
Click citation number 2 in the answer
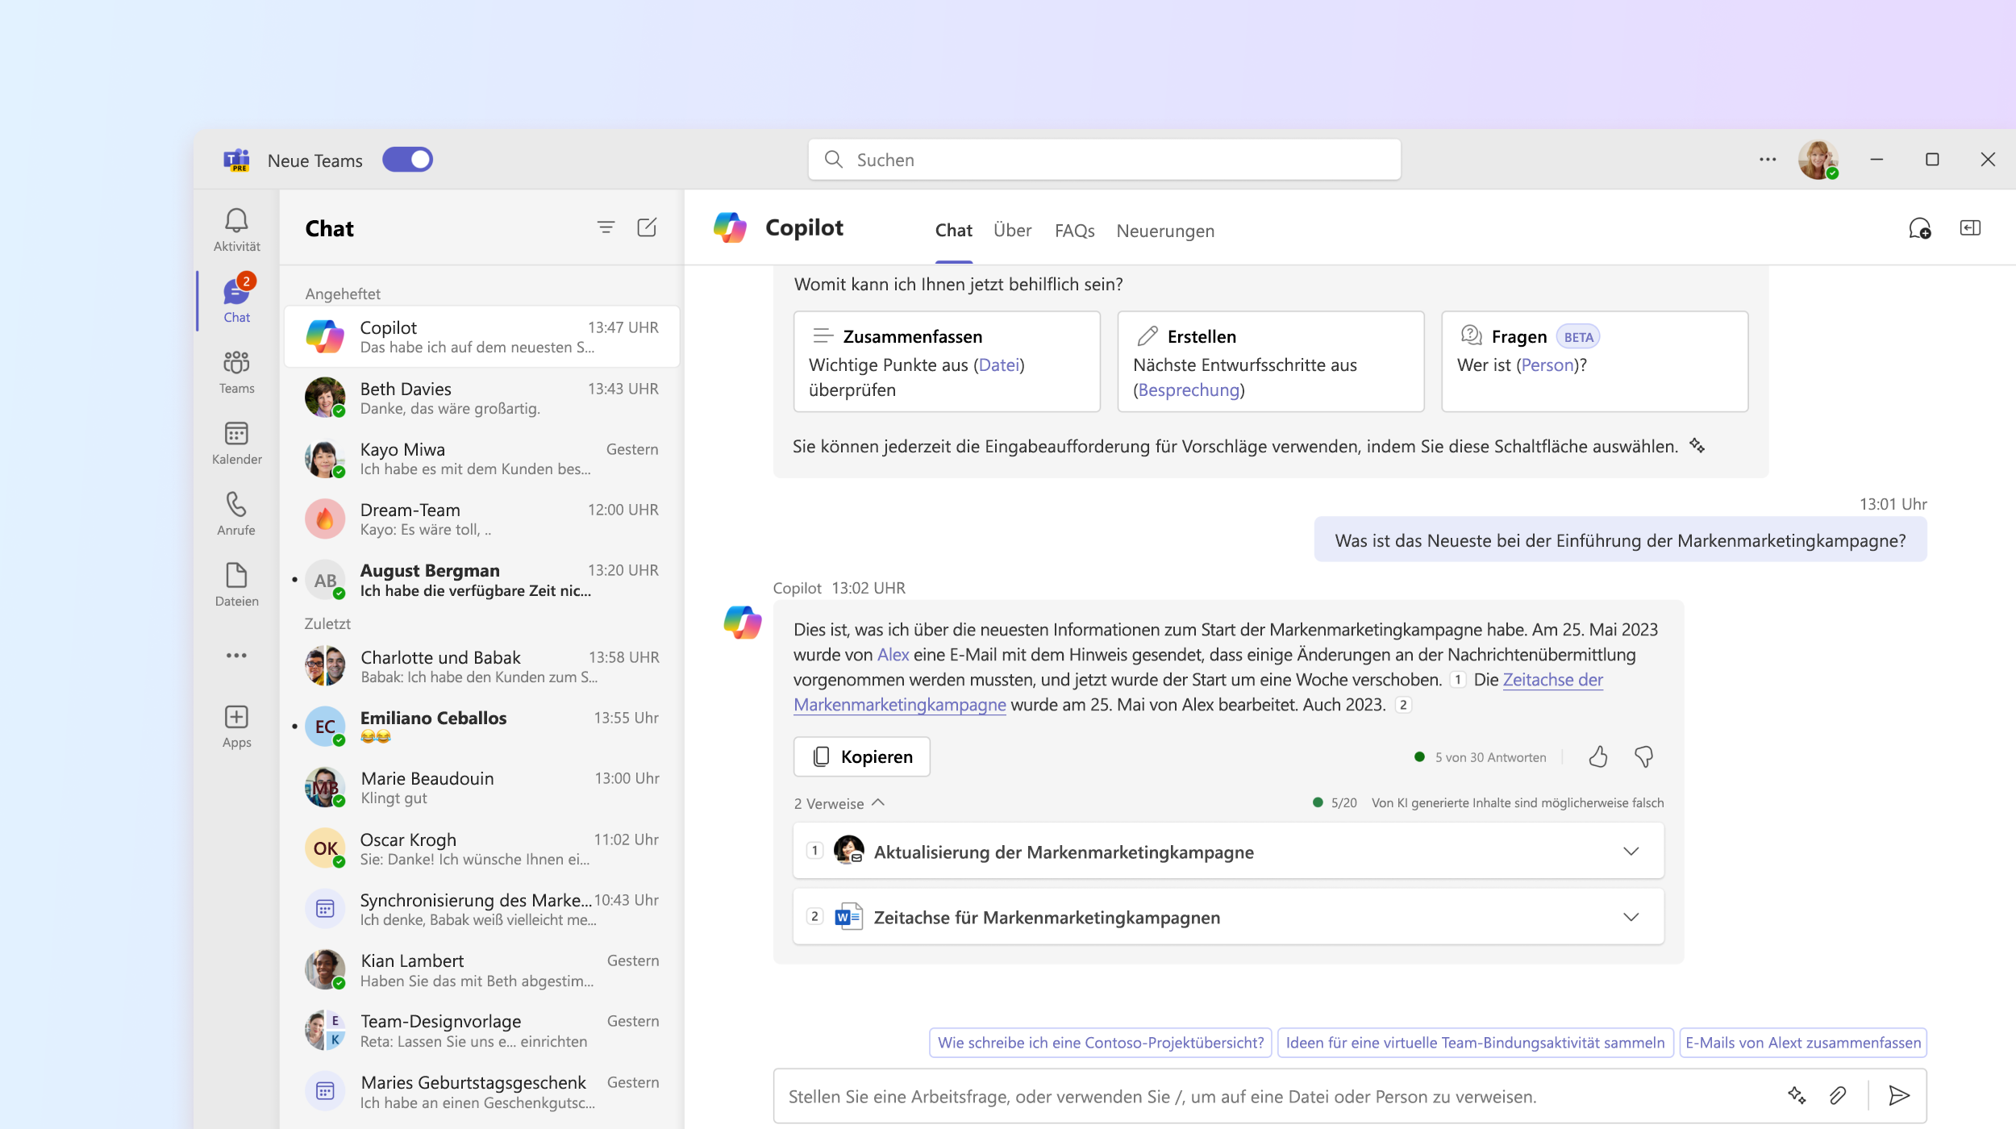[1403, 705]
